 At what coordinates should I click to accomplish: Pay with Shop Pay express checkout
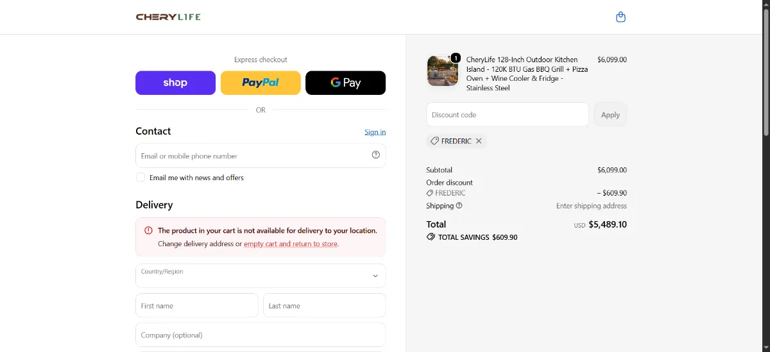click(175, 83)
